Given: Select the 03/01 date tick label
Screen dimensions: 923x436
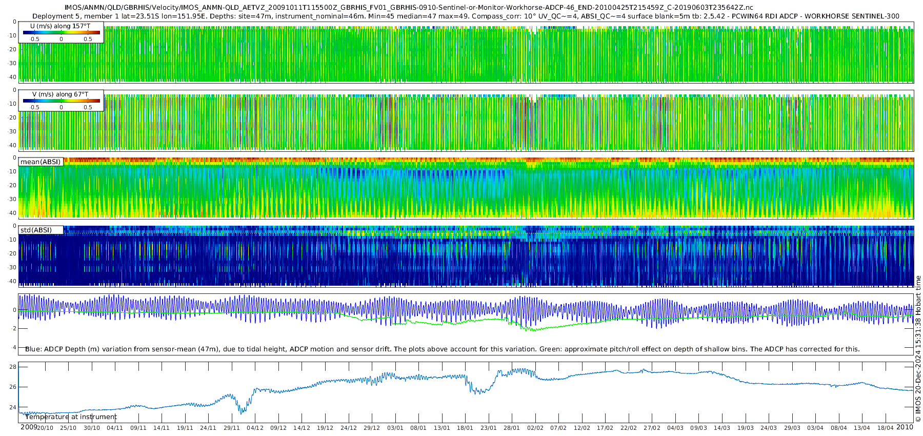Looking at the screenshot, I should [x=395, y=428].
